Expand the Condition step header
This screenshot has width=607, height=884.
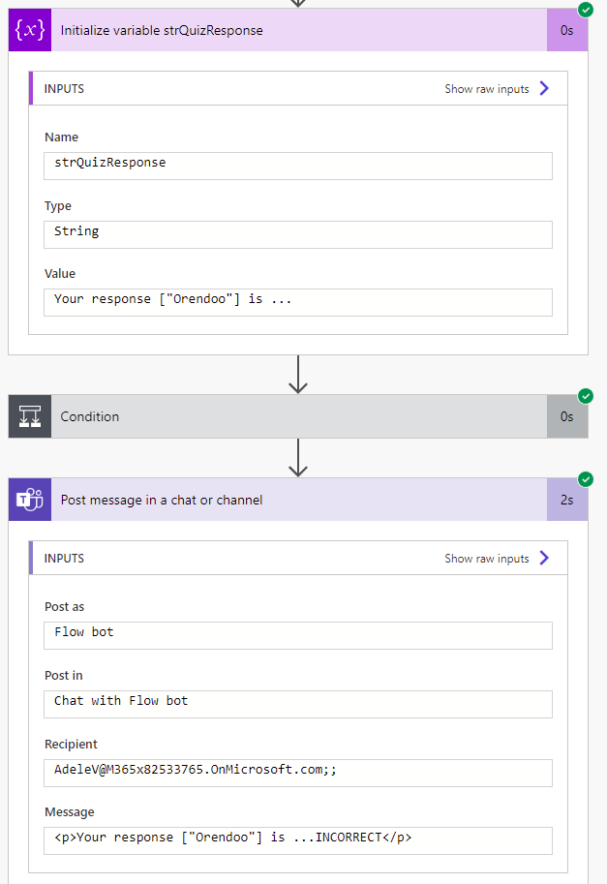pos(290,416)
